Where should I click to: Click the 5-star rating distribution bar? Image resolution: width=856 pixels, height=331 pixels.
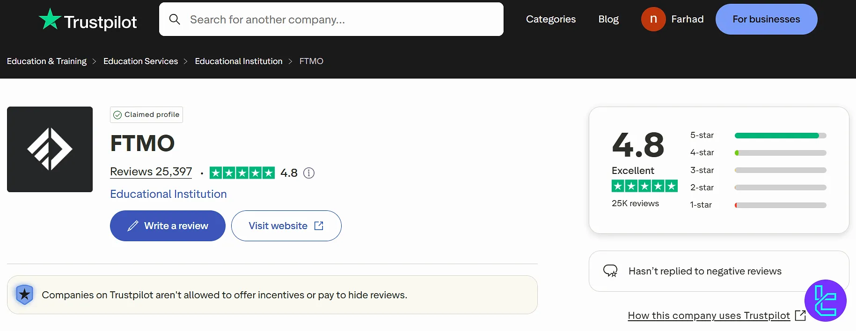coord(780,135)
